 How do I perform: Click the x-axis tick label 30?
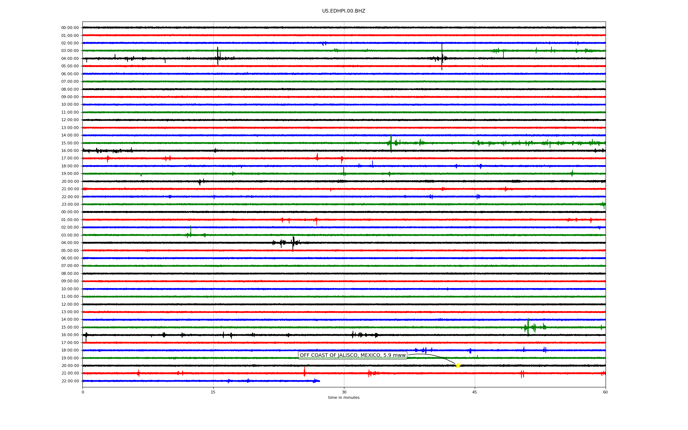click(344, 392)
